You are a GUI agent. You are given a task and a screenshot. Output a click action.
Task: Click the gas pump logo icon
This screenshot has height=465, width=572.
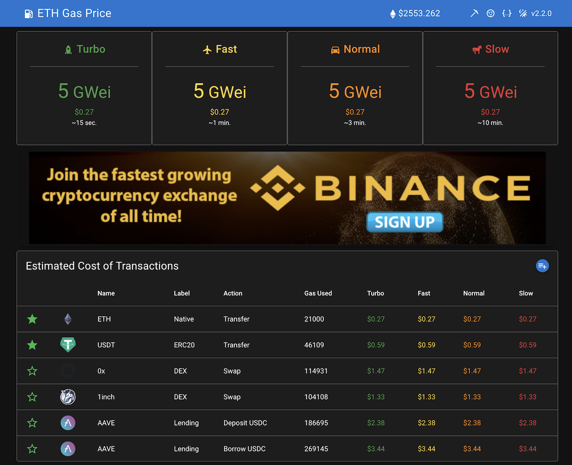point(29,14)
